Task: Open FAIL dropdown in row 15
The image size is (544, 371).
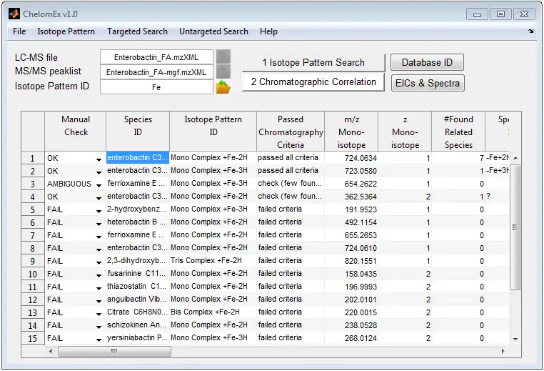Action: [x=99, y=340]
